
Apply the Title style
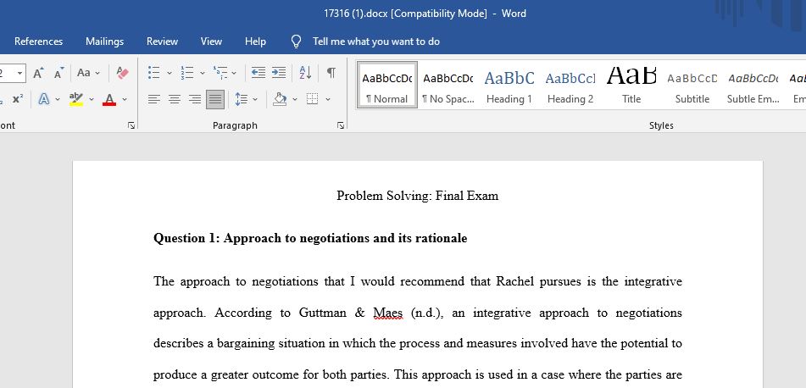pos(631,85)
